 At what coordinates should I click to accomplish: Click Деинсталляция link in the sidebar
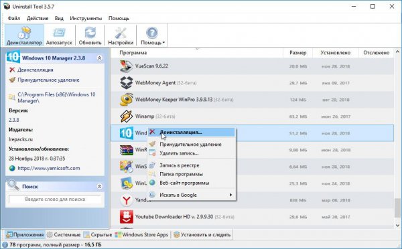[x=36, y=70]
